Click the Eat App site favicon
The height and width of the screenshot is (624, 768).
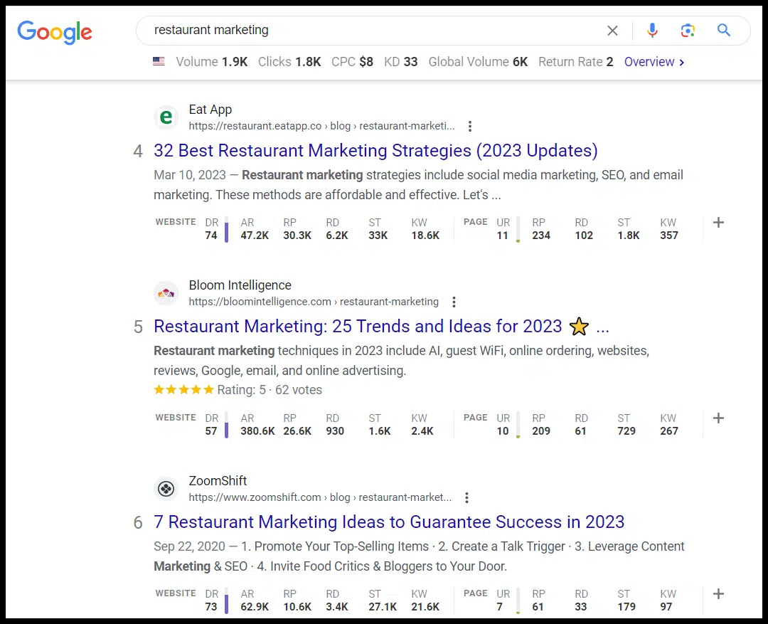166,117
